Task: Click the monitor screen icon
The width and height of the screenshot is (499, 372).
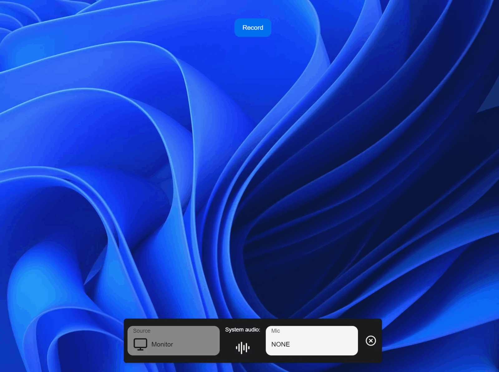Action: 140,344
